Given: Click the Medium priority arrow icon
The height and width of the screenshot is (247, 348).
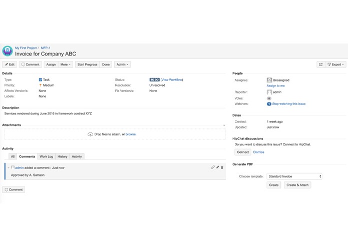Looking at the screenshot, I should point(41,85).
